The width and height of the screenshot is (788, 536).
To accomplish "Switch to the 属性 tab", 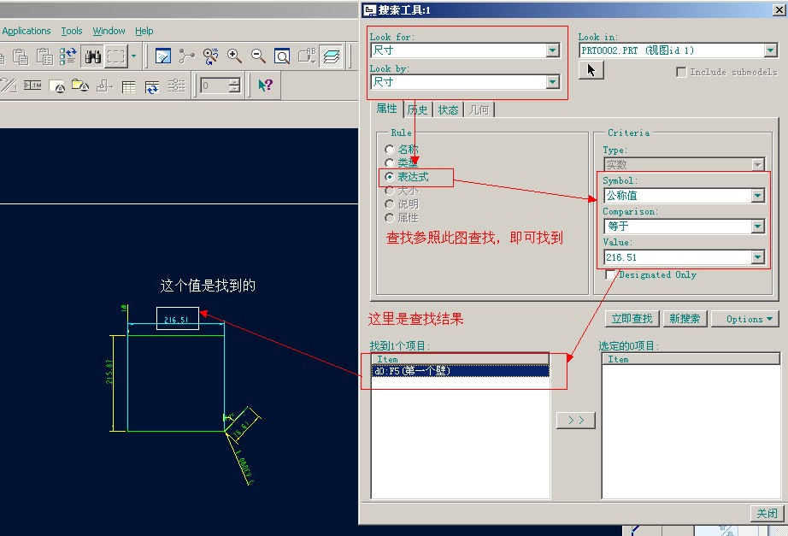I will click(x=387, y=109).
